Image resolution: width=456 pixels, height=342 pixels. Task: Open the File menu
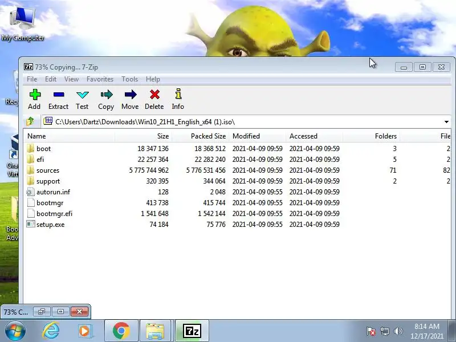(32, 79)
